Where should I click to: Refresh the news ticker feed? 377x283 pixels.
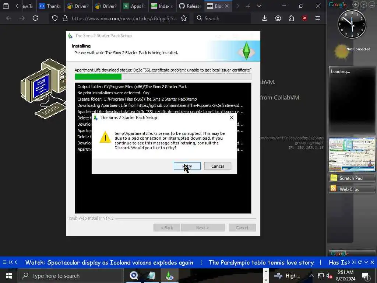[360, 262]
